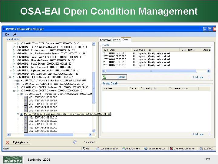
Task: Click the Enumerated Value column header
Action: (183, 88)
